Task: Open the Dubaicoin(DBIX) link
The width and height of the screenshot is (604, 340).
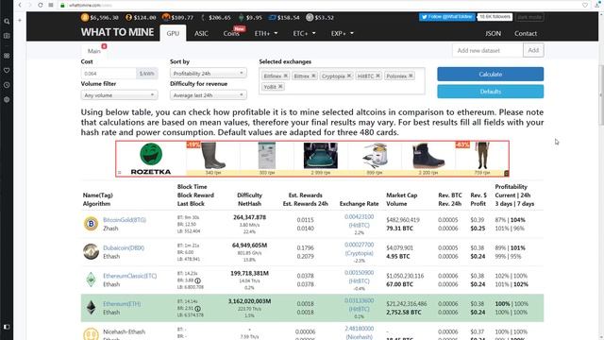Action: [124, 247]
